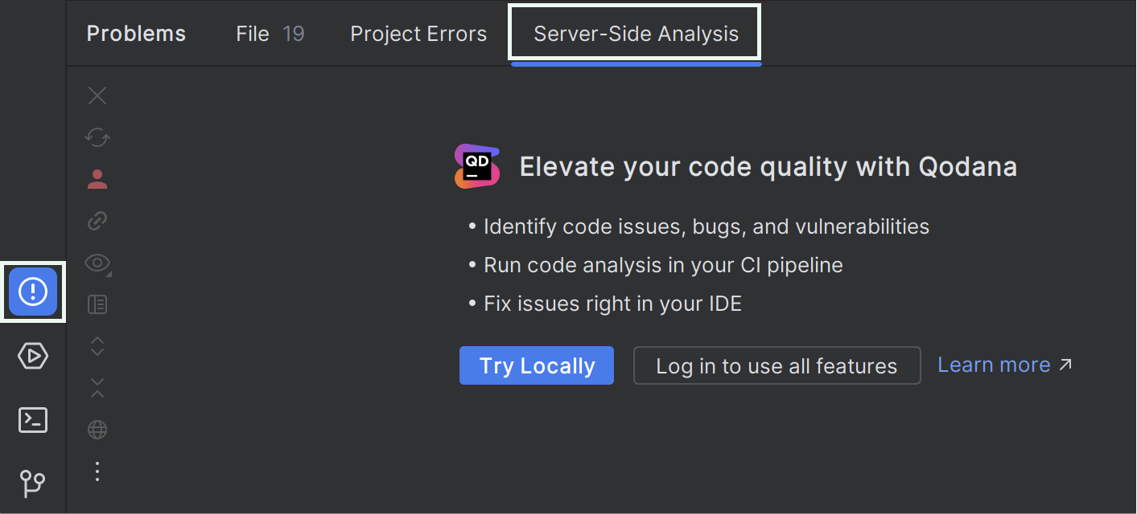Toggle the Problems tool window button
The image size is (1137, 514).
point(32,292)
